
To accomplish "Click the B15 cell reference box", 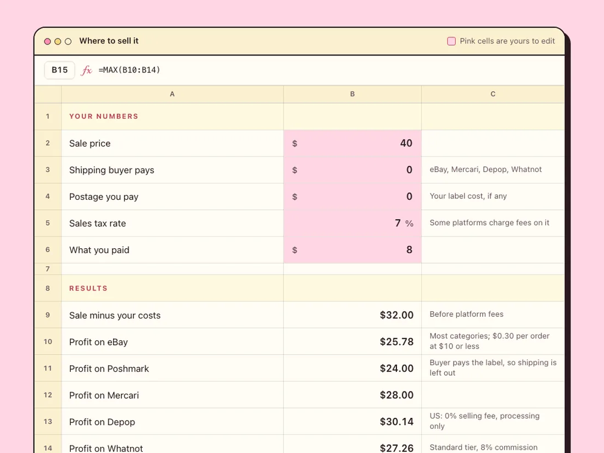I will pyautogui.click(x=59, y=70).
